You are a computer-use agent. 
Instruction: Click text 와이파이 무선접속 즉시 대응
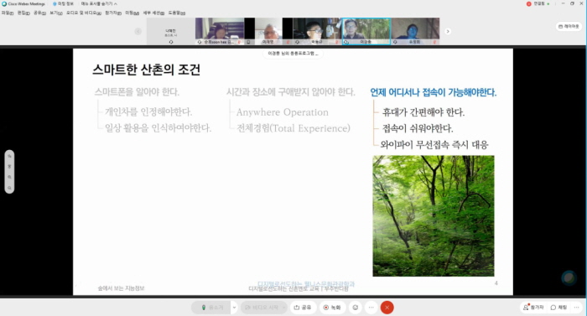(434, 144)
